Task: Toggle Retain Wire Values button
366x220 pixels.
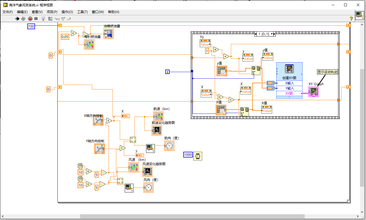Action: coord(50,19)
